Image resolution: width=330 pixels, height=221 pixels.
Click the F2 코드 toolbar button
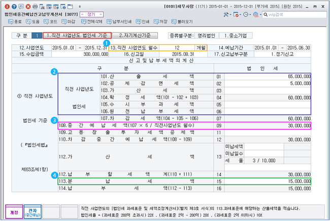50,22
